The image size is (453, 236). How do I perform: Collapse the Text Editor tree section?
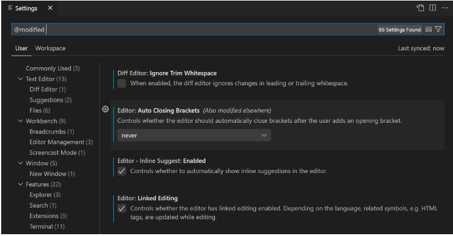(x=21, y=79)
